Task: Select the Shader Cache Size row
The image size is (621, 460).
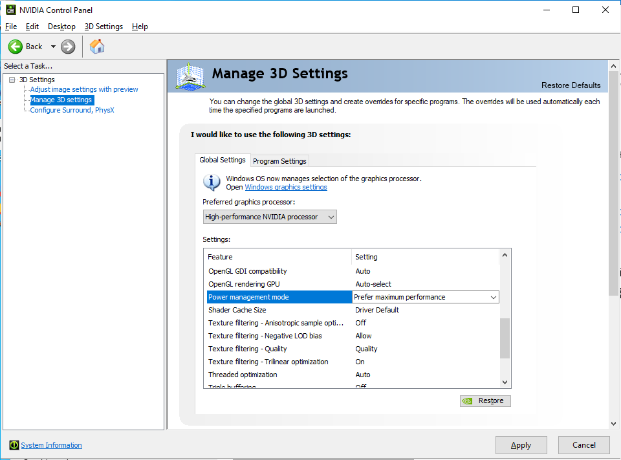Action: point(353,310)
